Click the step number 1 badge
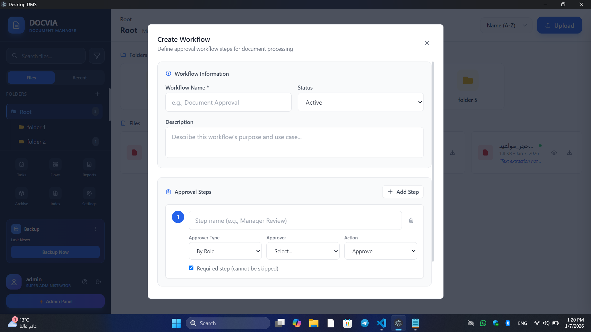This screenshot has height=332, width=591. (x=178, y=217)
